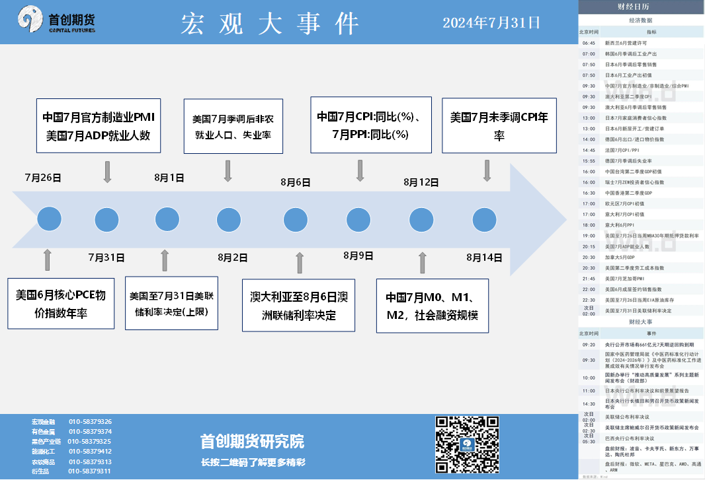Click the 财经大事 section heading
The width and height of the screenshot is (705, 480).
click(641, 322)
